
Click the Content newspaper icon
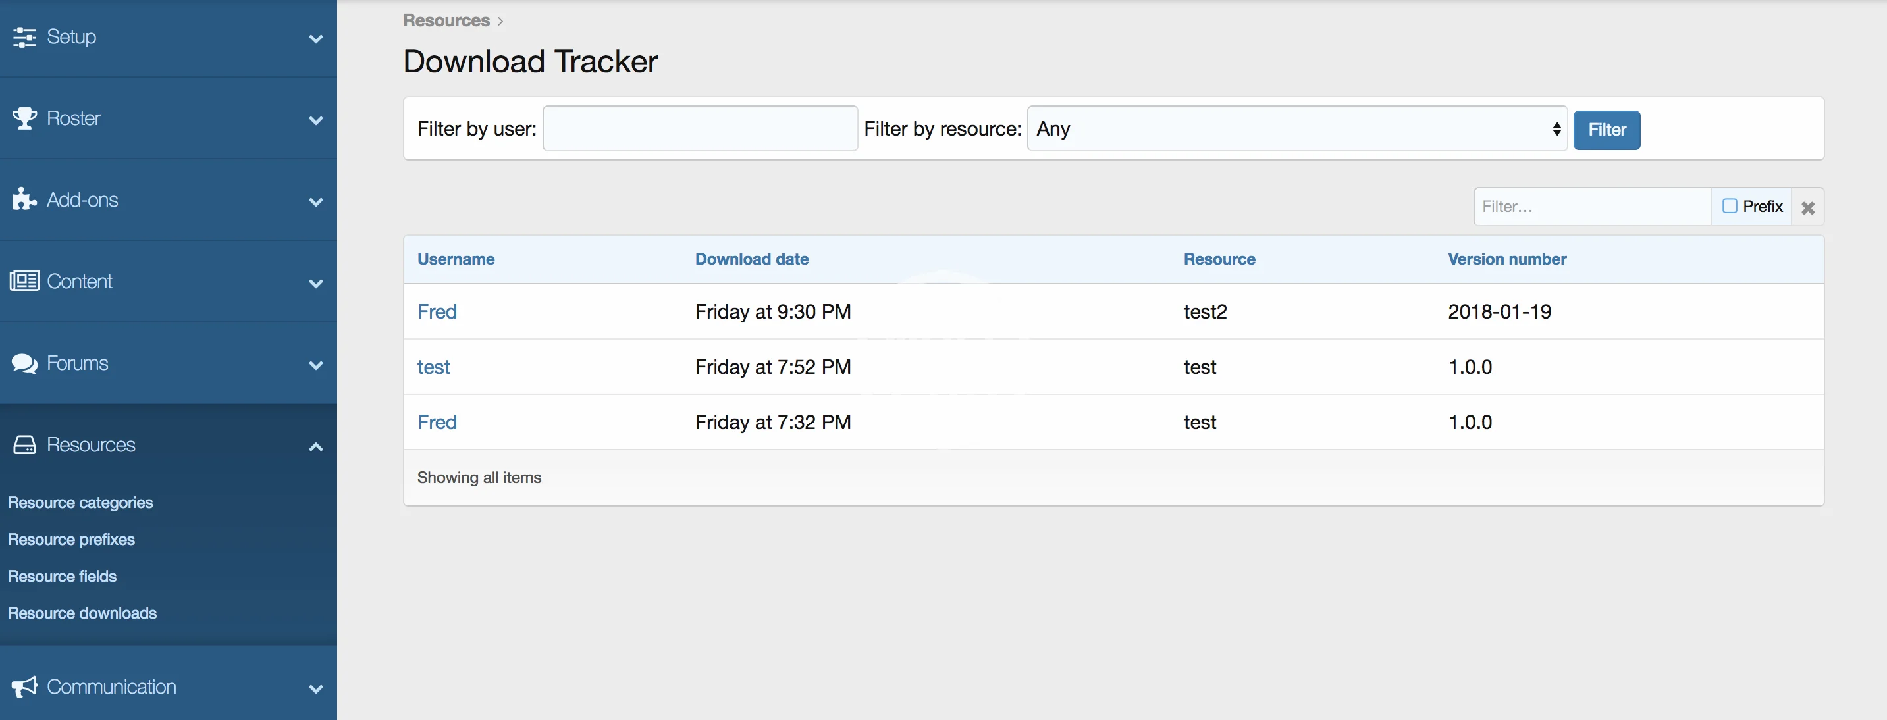click(x=24, y=281)
